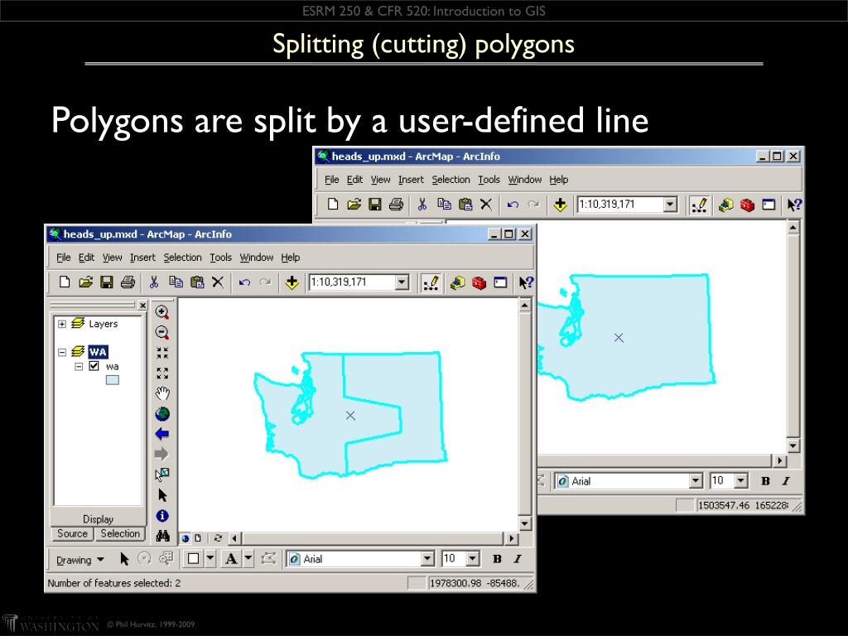Click Copy icon in front ArcMap window
848x636 pixels.
point(176,282)
